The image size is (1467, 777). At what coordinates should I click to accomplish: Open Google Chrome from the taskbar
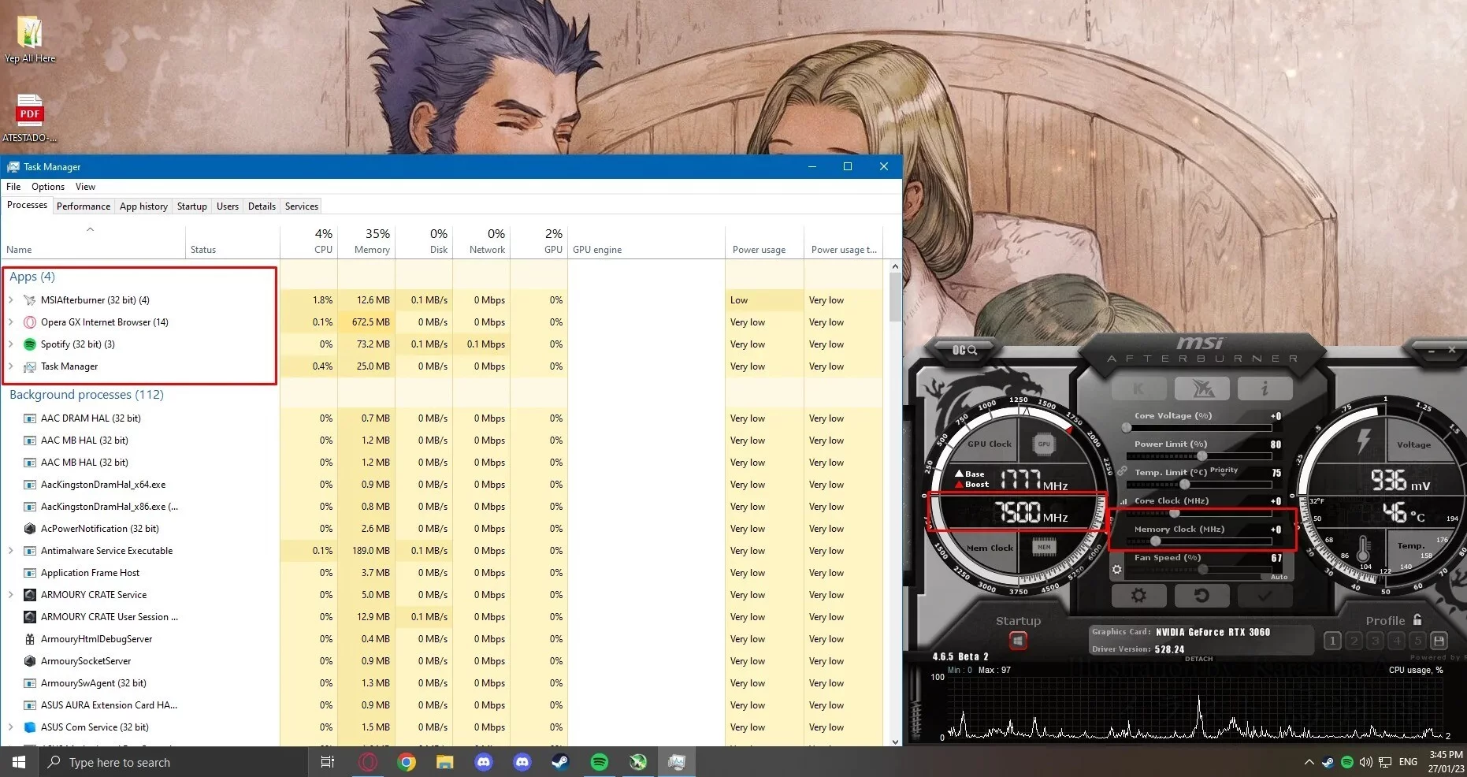coord(407,762)
